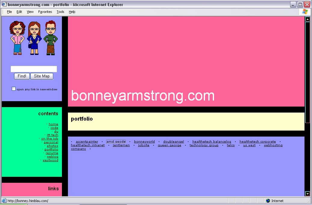Click the page icon in the status bar

[x=4, y=201]
